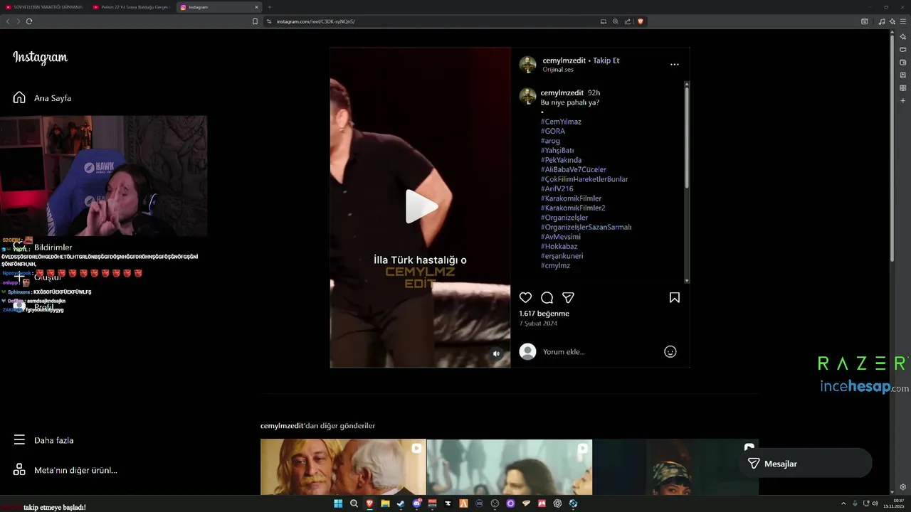Click the instagram.com address bar URL
911x512 pixels.
tap(315, 21)
